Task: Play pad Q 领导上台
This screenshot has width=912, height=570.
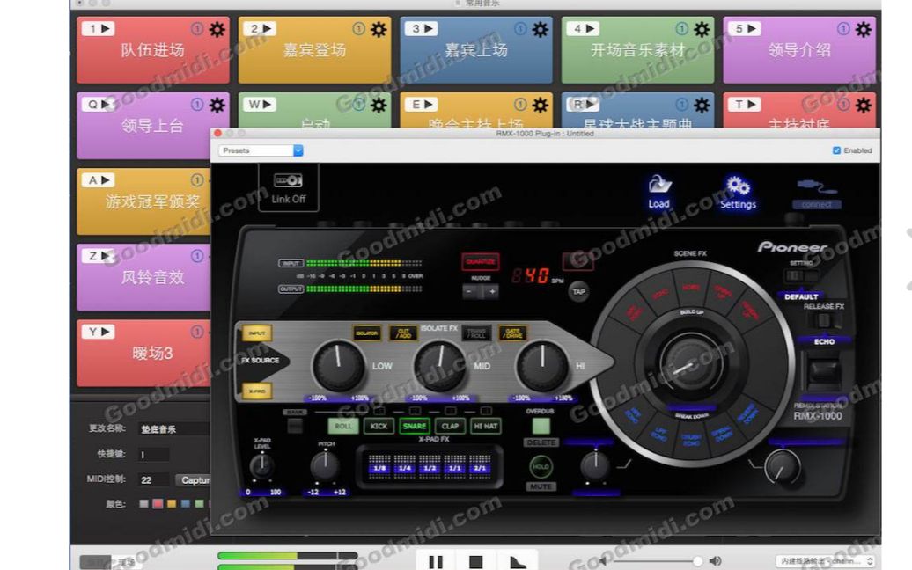Action: point(99,105)
